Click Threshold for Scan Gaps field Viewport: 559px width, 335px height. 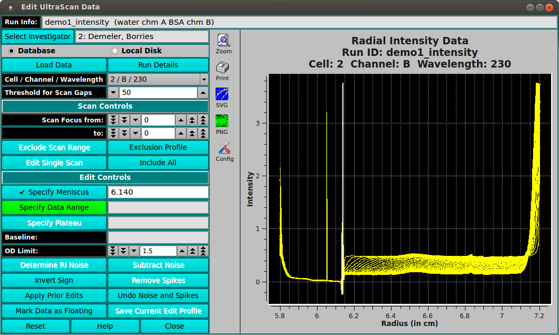[x=158, y=92]
